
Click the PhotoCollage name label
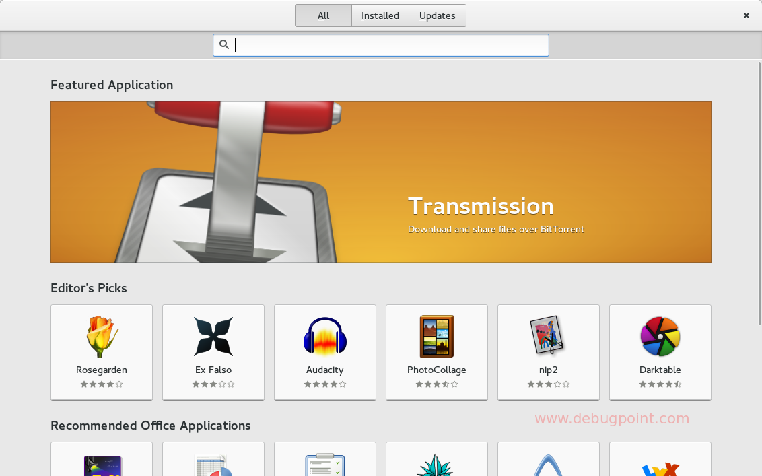(x=437, y=370)
